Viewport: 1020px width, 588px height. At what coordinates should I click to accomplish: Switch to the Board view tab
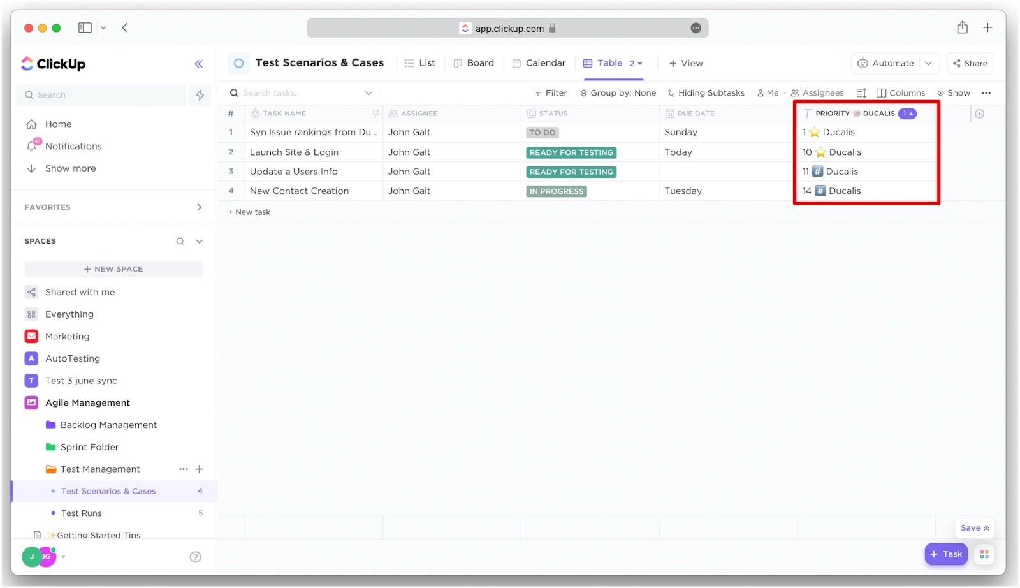coord(474,63)
